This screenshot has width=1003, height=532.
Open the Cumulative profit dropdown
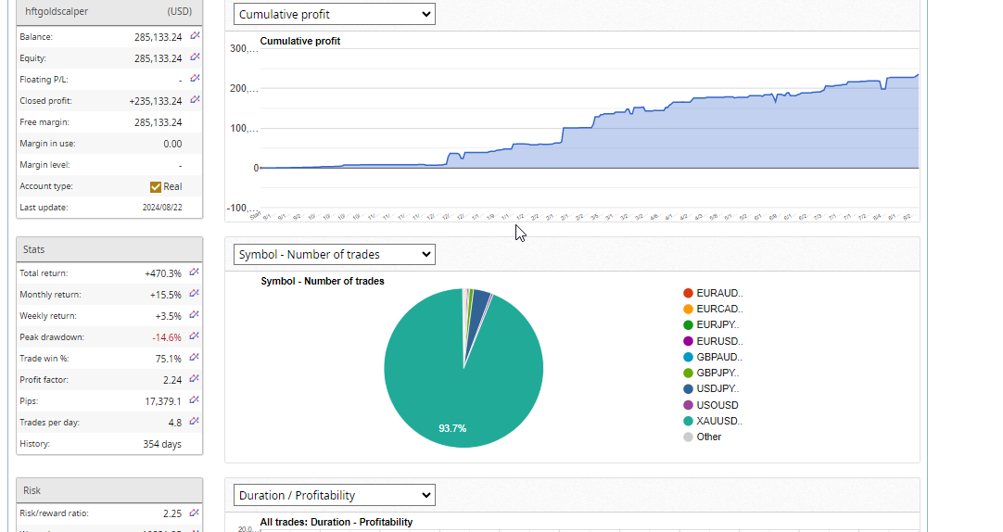pos(334,14)
